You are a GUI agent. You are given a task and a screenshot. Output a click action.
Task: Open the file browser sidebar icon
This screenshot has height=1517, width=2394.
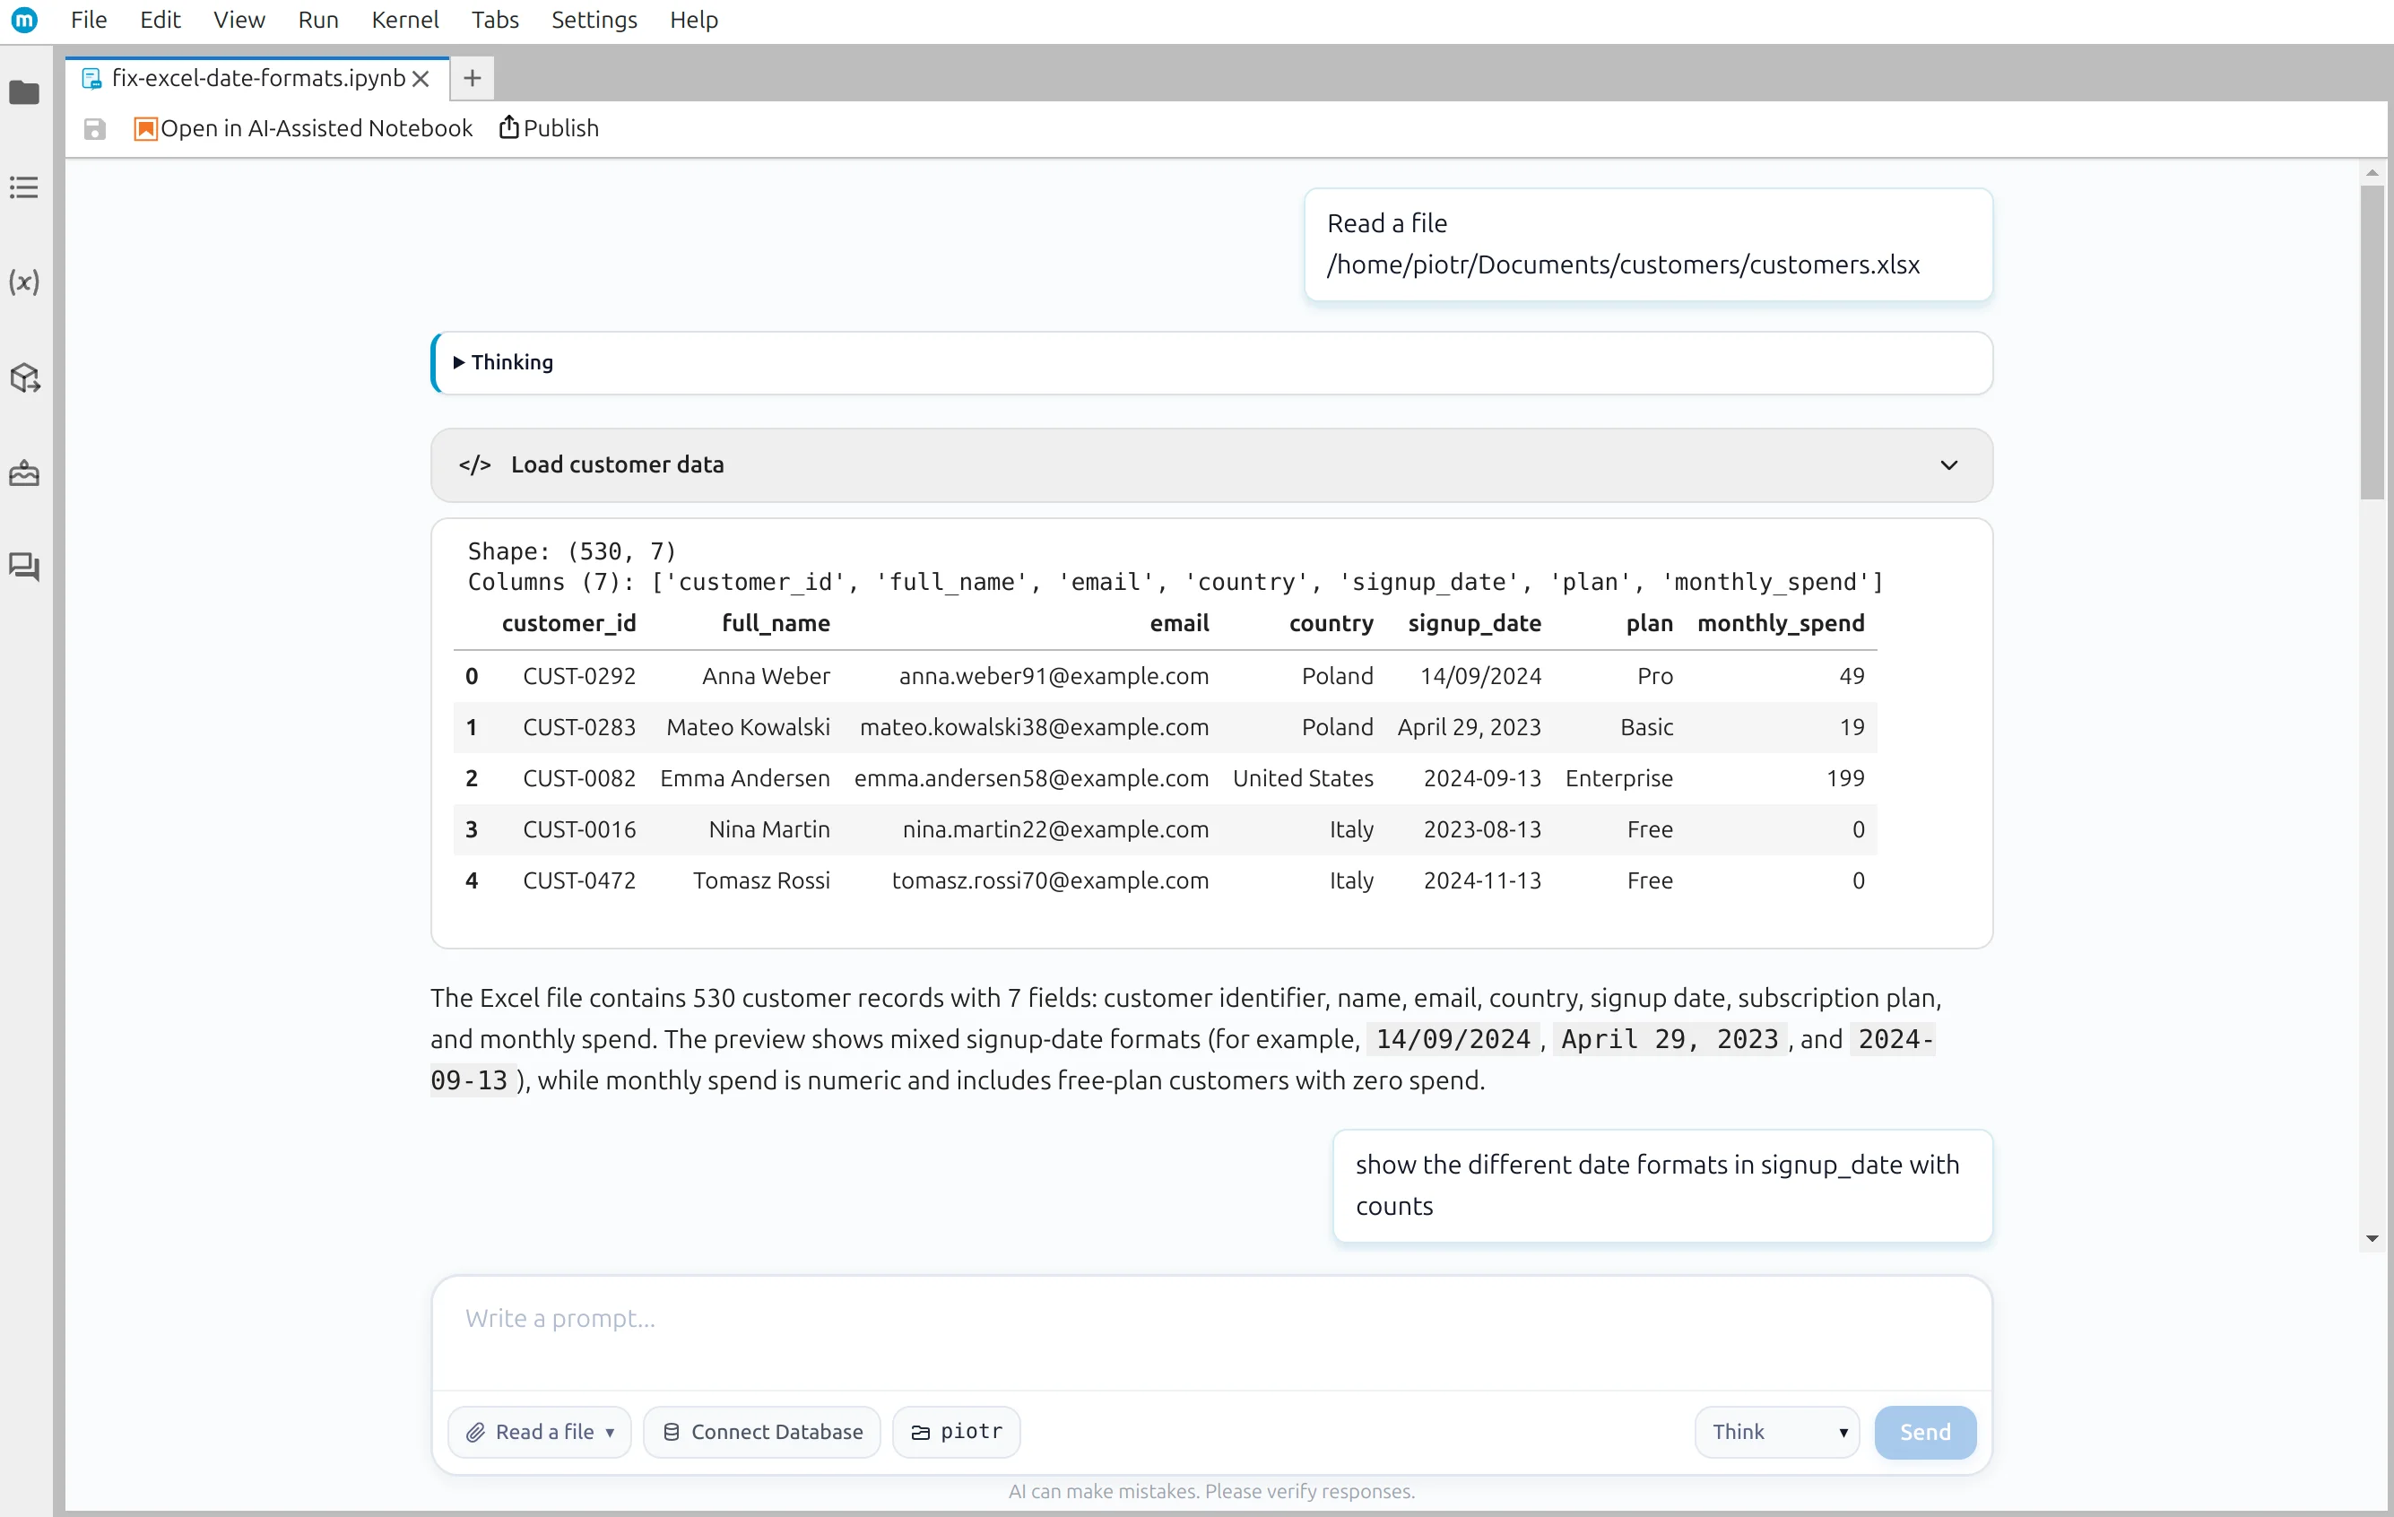tap(24, 92)
